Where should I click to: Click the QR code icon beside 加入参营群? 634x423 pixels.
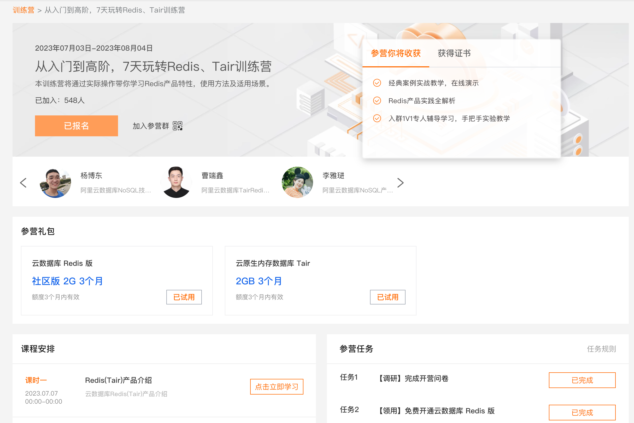tap(178, 126)
